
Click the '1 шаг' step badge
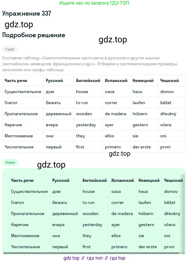pos(10,49)
